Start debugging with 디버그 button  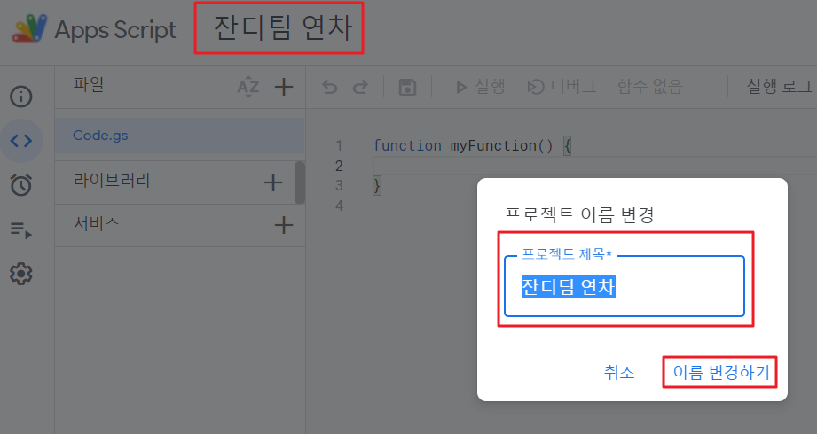pyautogui.click(x=562, y=87)
